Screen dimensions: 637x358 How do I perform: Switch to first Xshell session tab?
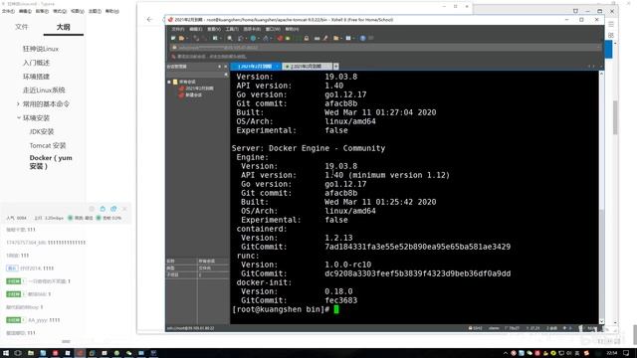click(x=255, y=67)
